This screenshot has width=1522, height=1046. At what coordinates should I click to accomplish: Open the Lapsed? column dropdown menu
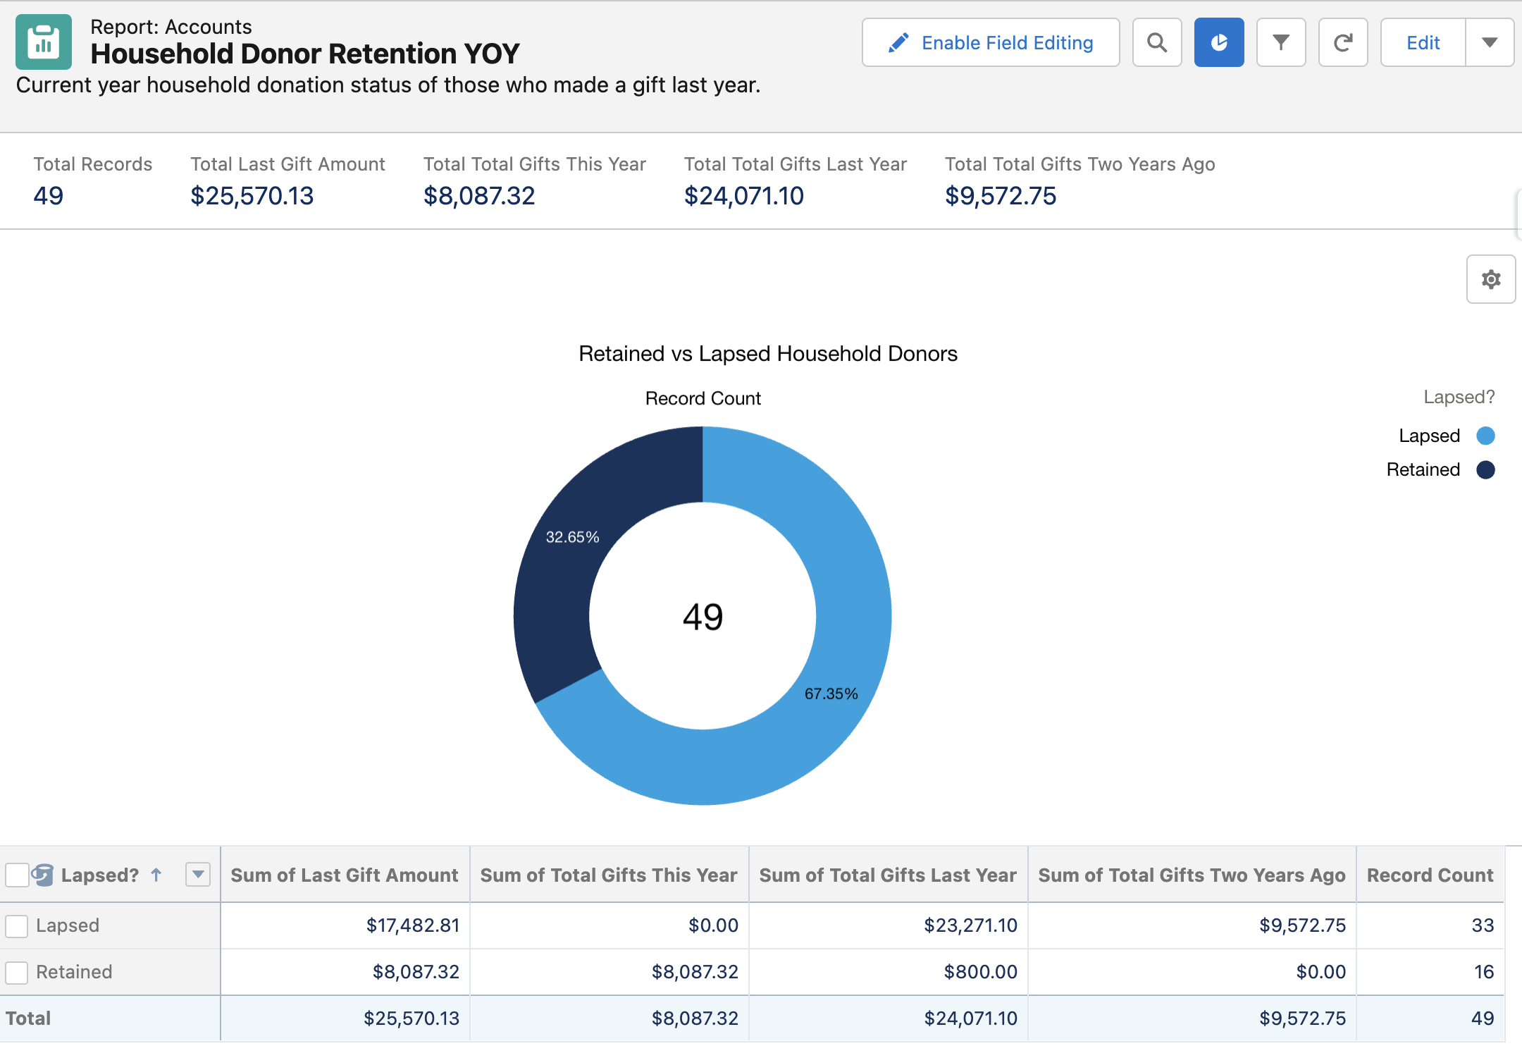[198, 875]
